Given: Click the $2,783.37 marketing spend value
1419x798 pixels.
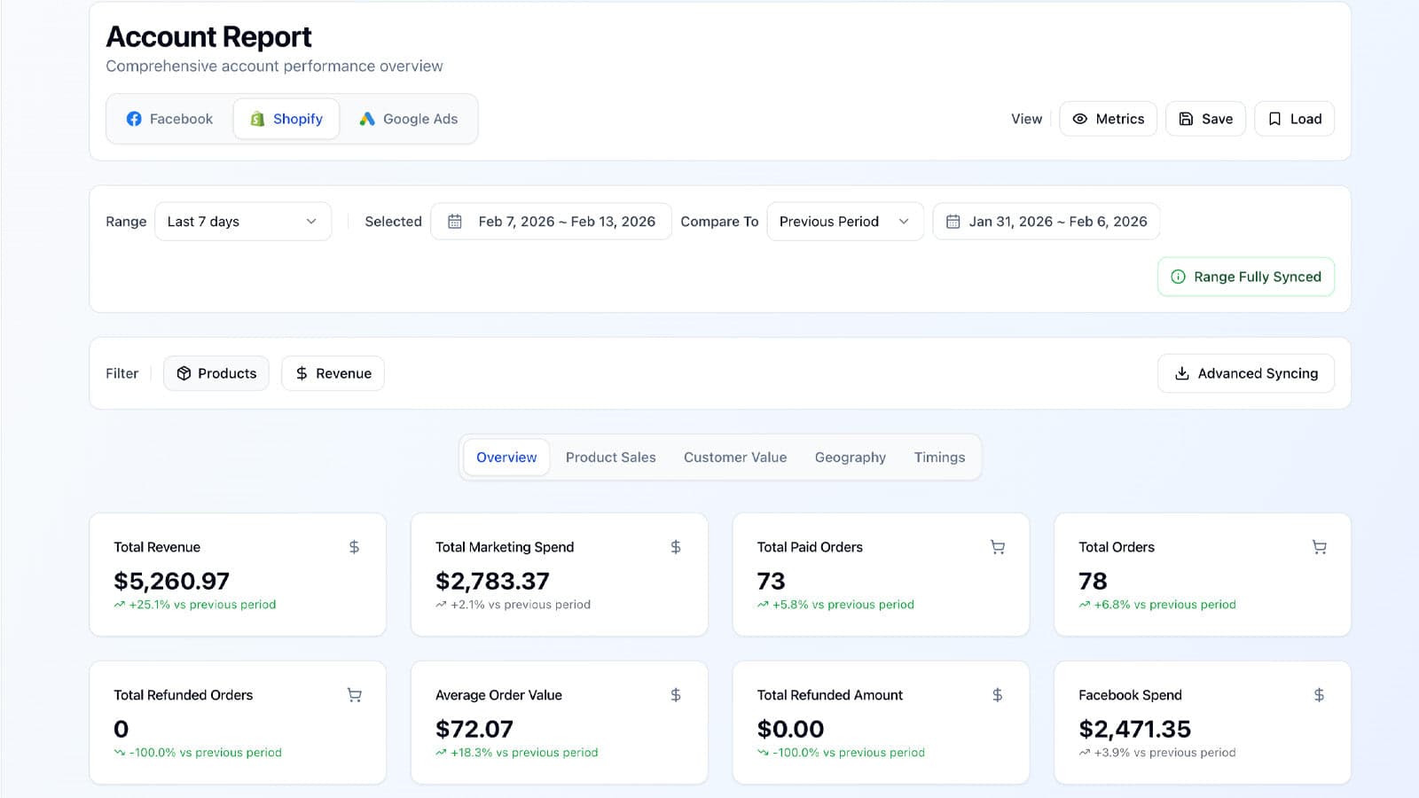Looking at the screenshot, I should (x=492, y=581).
